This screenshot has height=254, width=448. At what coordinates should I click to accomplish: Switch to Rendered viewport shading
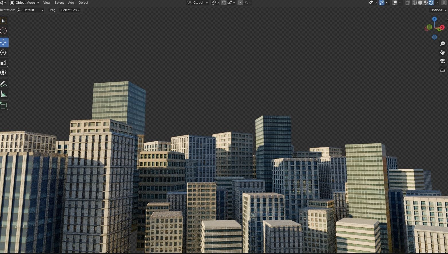click(x=431, y=3)
